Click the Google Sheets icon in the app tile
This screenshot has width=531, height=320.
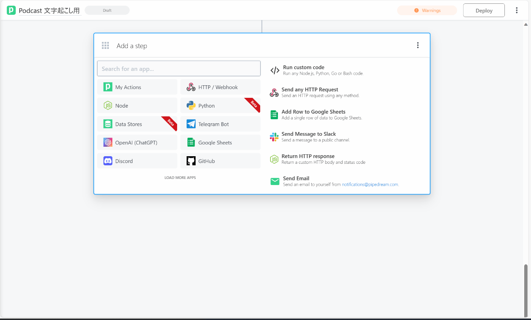(x=191, y=143)
